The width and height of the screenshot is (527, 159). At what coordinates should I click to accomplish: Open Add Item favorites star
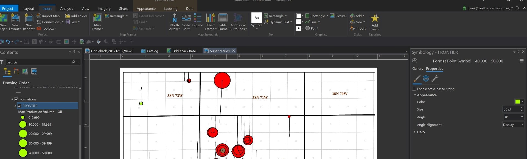[x=375, y=22]
